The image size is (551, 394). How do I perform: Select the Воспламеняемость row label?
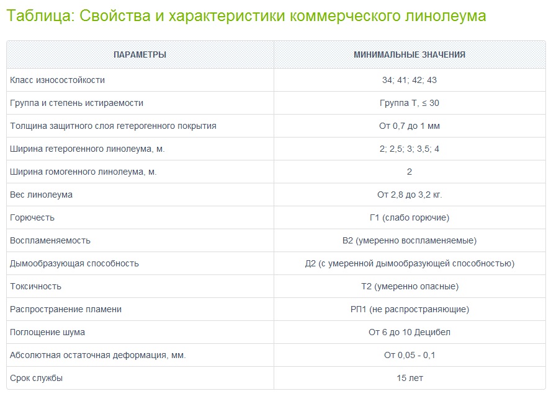(x=50, y=241)
